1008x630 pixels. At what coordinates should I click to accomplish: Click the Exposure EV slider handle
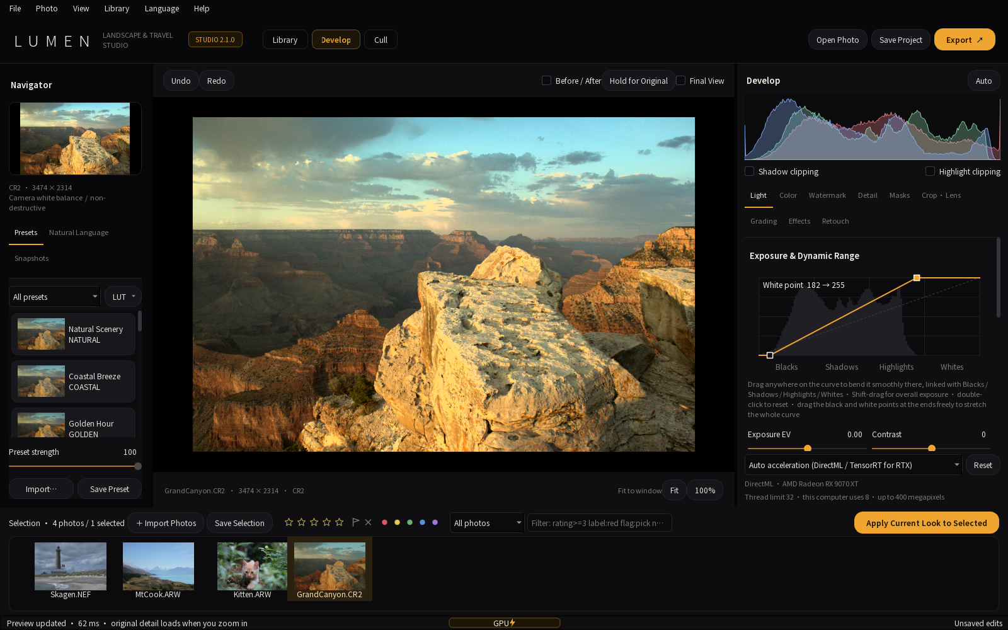tap(808, 449)
